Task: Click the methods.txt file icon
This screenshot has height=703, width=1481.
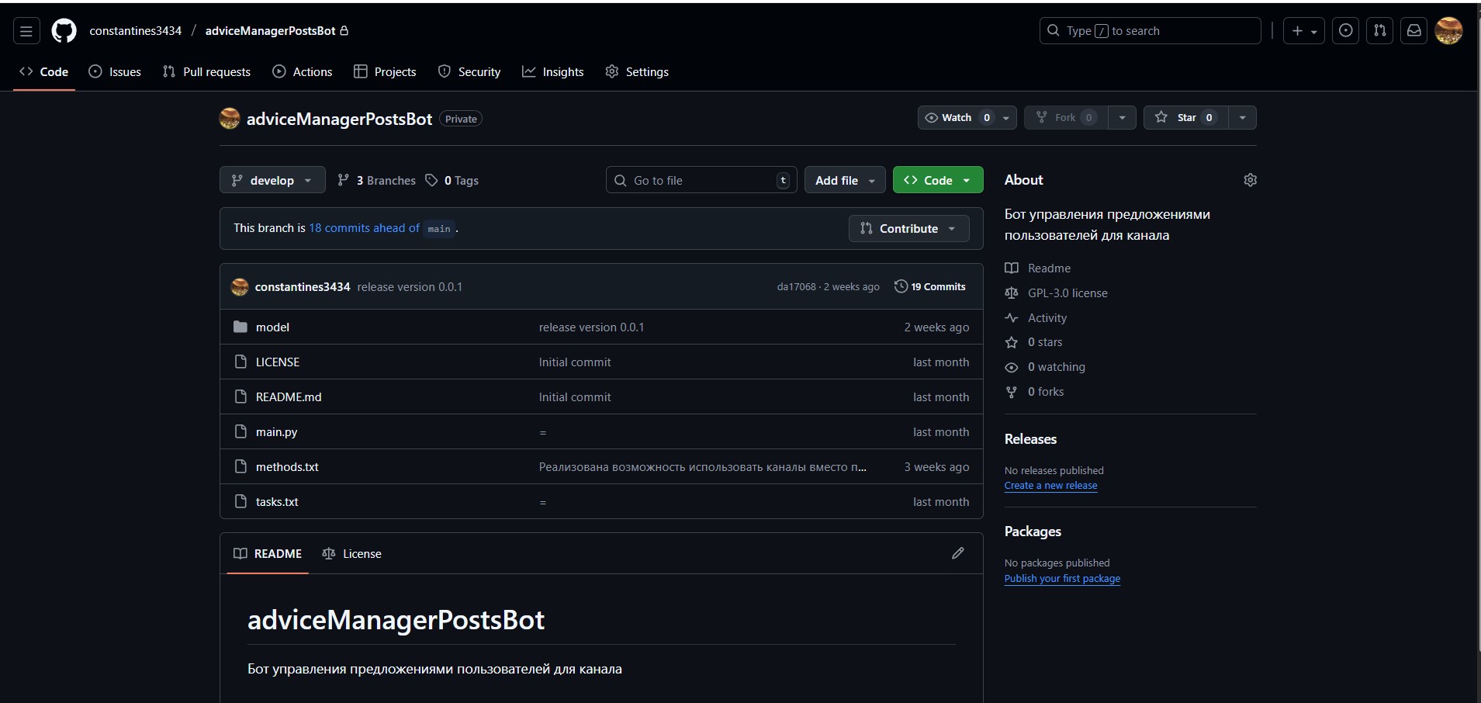Action: coord(240,466)
